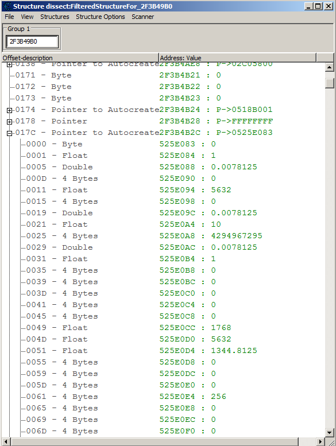
Task: Minimize the Structure dissect window
Action: tap(309, 6)
